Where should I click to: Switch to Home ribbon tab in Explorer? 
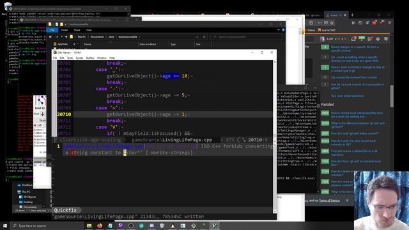(65, 30)
